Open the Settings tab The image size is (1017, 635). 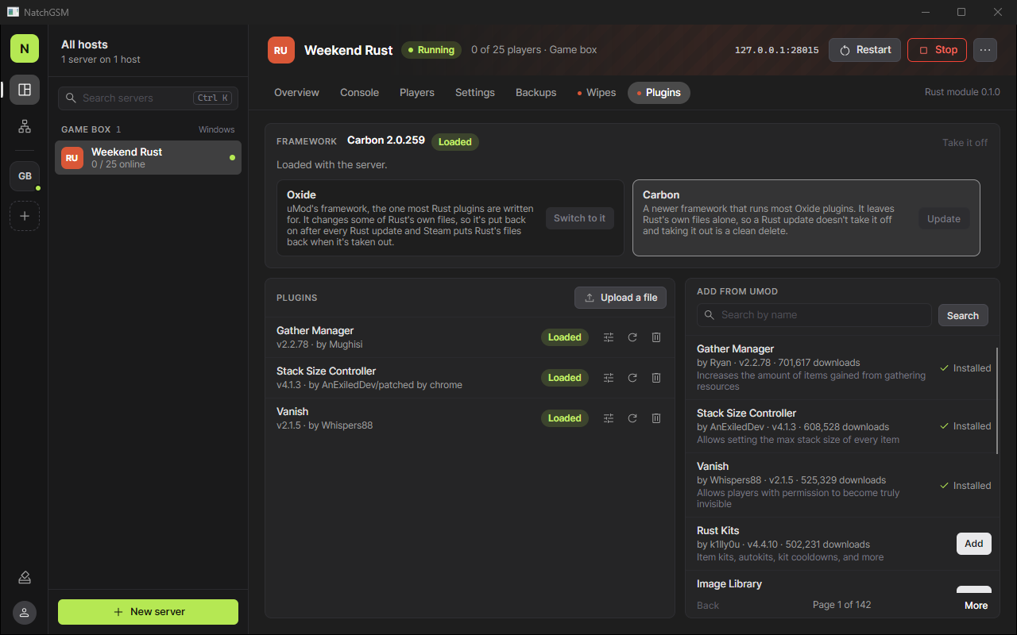(x=475, y=93)
